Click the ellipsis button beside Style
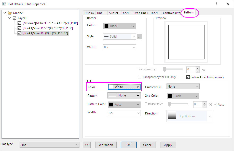Viewport: 234px width, 151px height. pyautogui.click(x=139, y=37)
